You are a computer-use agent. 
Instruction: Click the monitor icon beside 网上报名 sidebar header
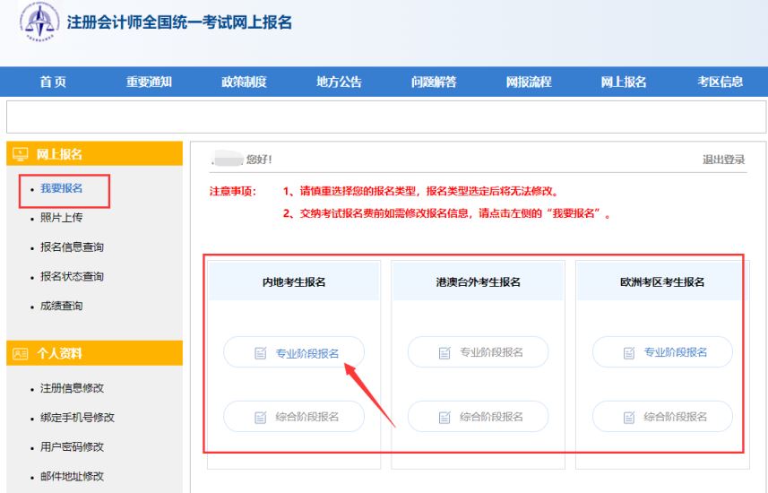pyautogui.click(x=20, y=155)
